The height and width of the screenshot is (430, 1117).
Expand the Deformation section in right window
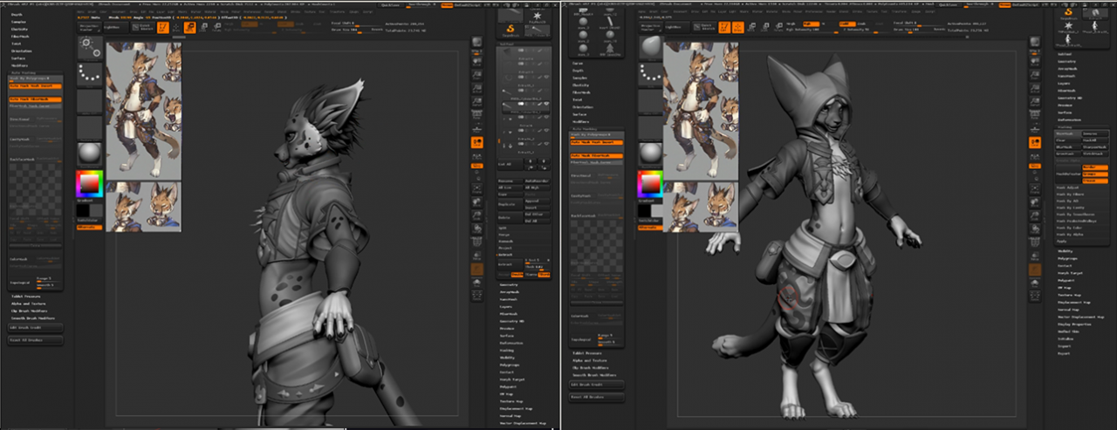point(1070,120)
